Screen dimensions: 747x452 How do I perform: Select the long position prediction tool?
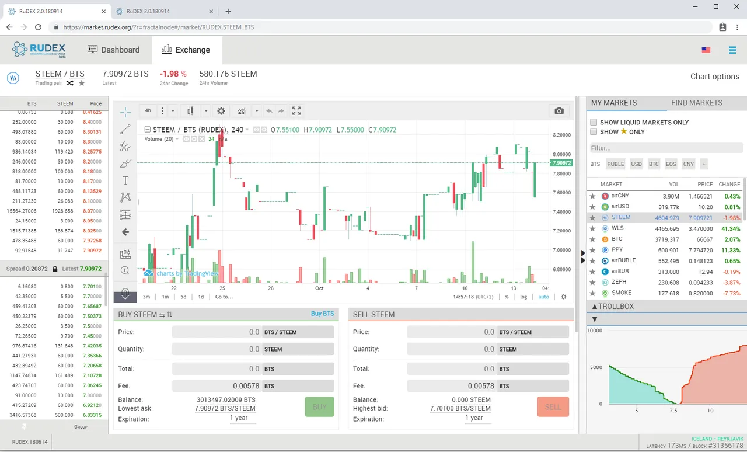[x=125, y=215]
